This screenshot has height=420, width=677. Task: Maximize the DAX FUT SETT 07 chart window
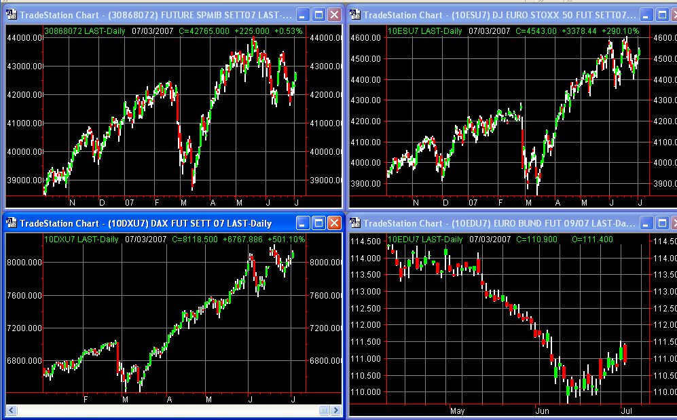[318, 223]
